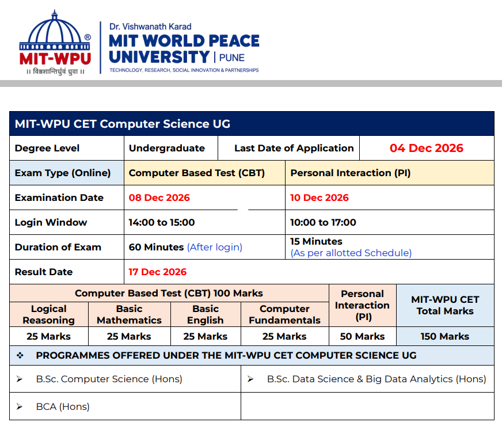
Task: Click Last Date of Application label
Action: pos(294,148)
